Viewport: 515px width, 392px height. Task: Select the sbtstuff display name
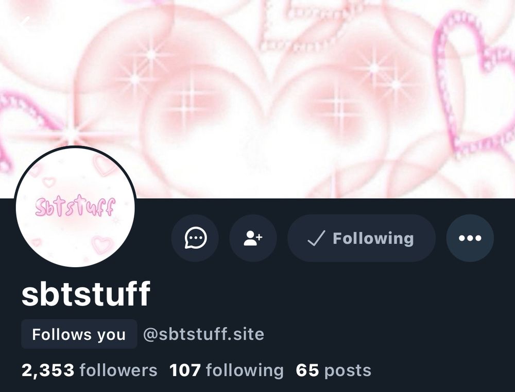click(x=86, y=293)
